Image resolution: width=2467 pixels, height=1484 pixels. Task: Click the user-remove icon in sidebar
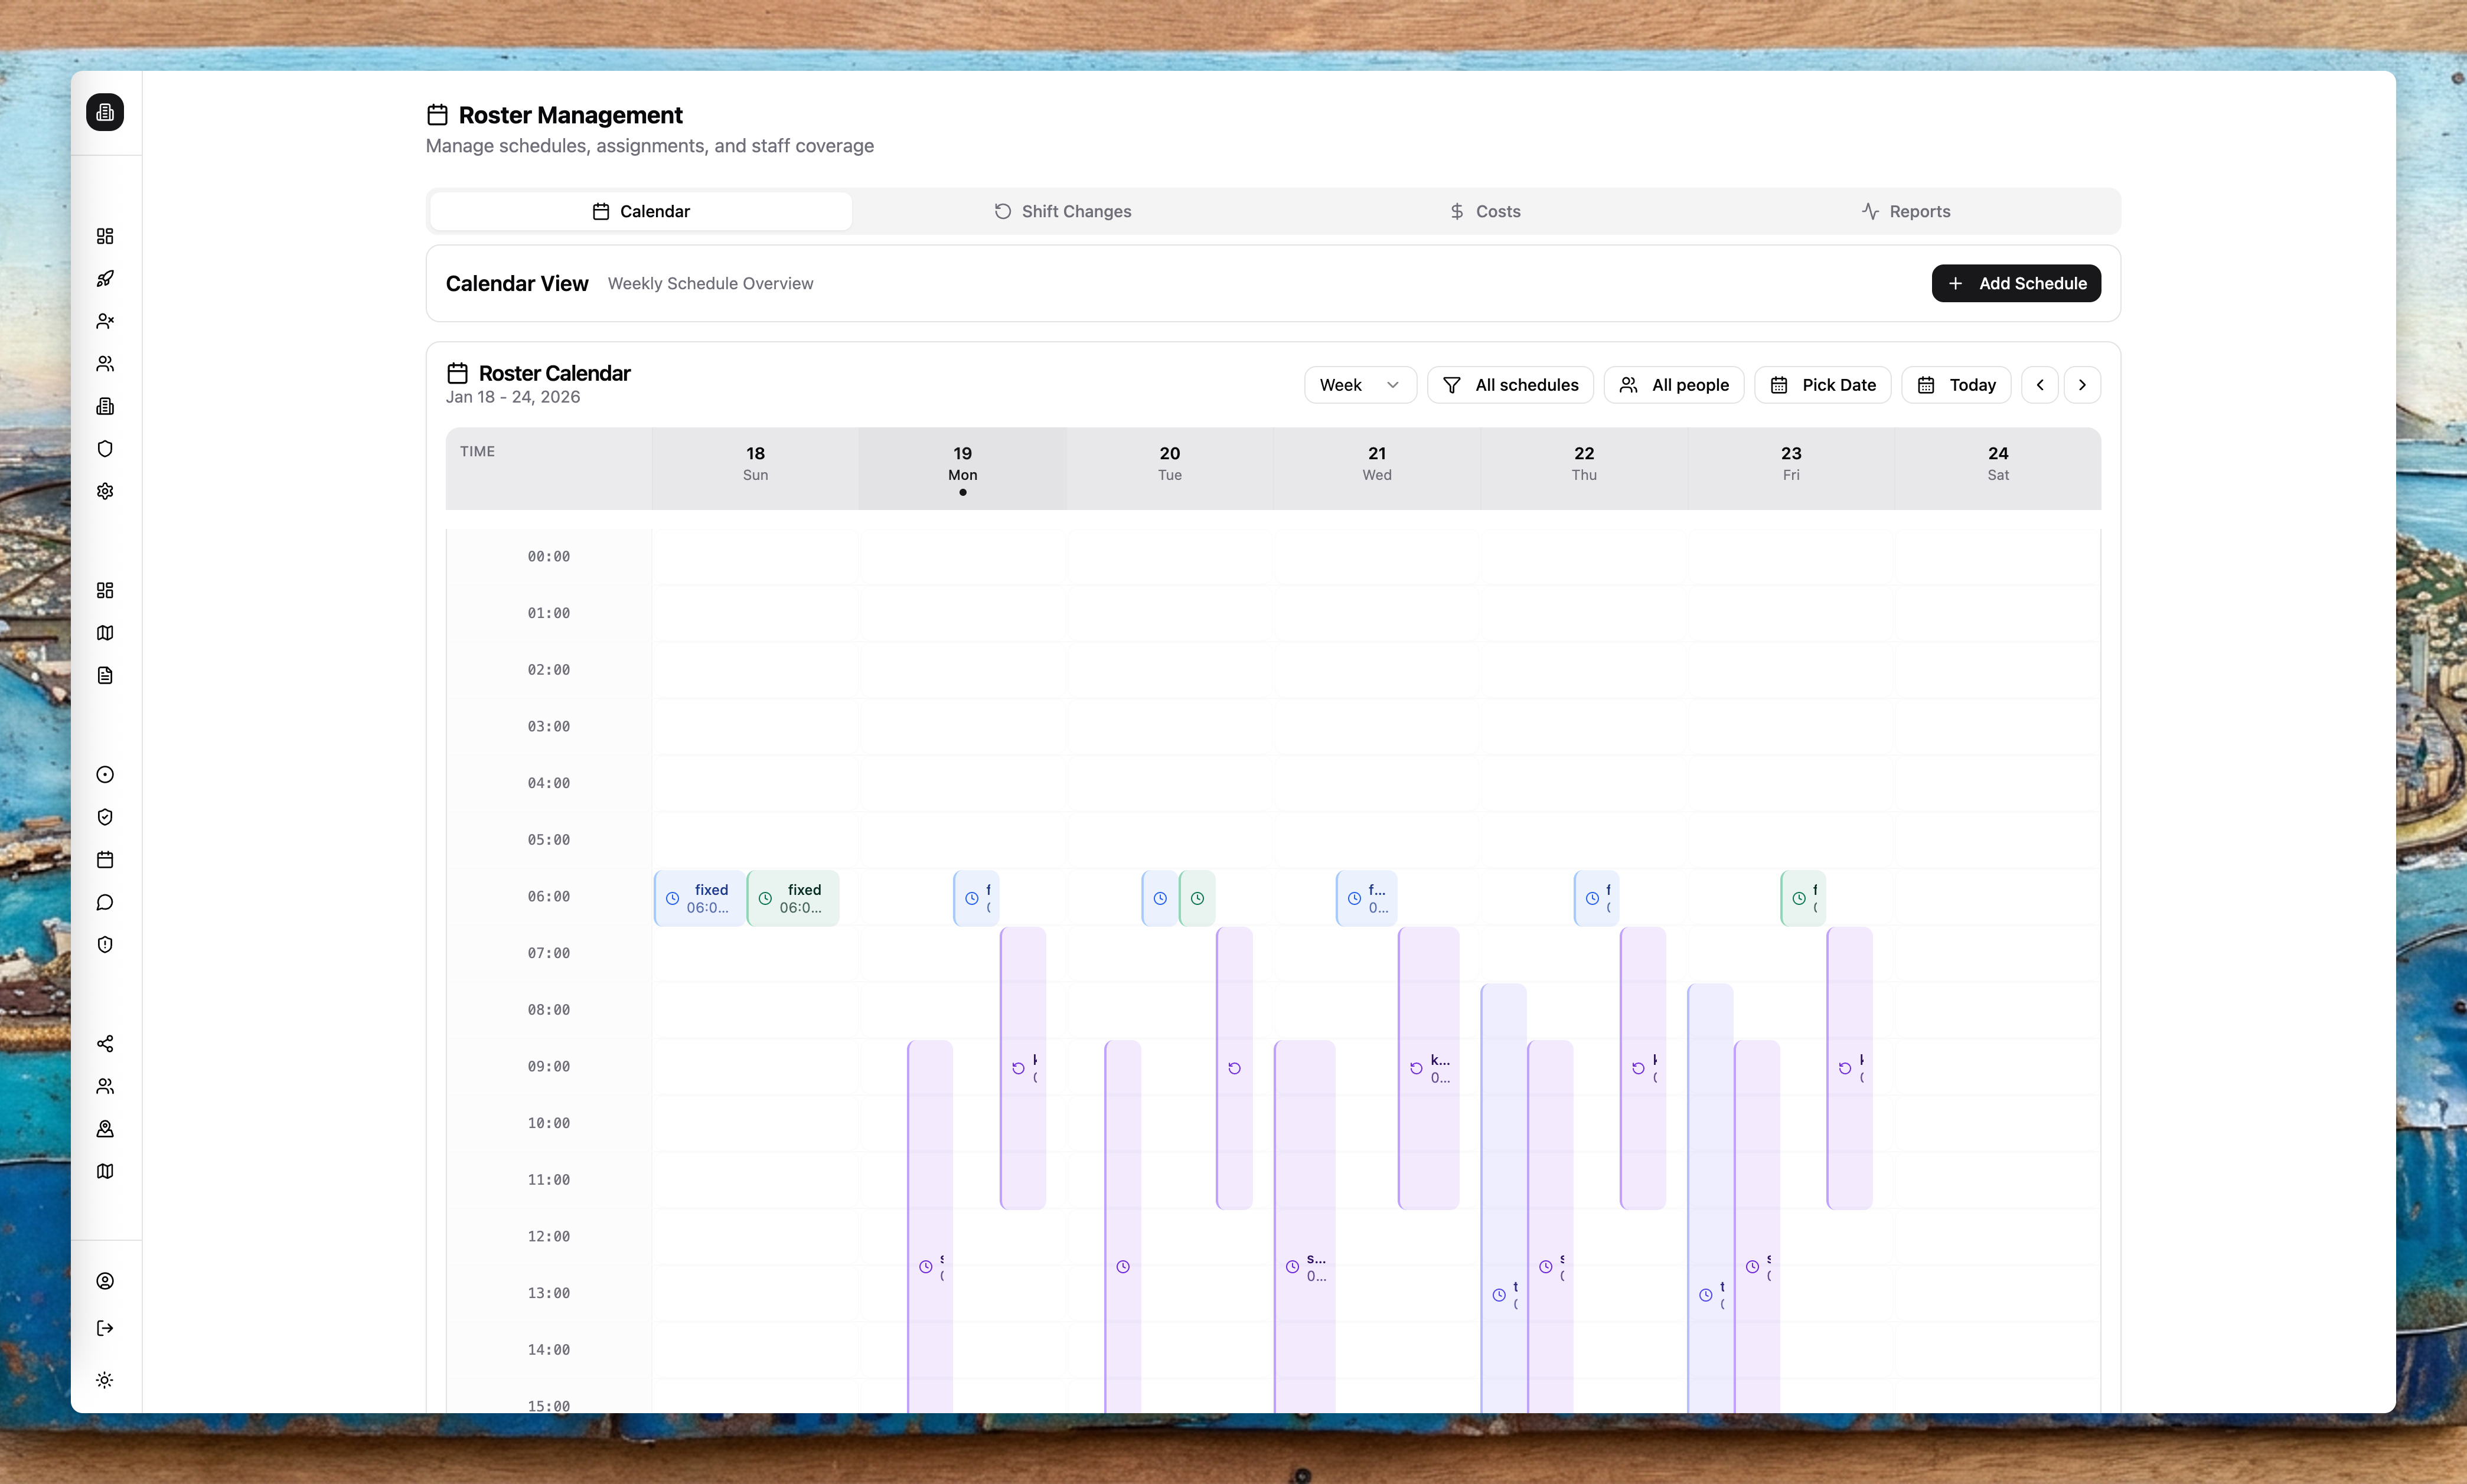click(105, 321)
